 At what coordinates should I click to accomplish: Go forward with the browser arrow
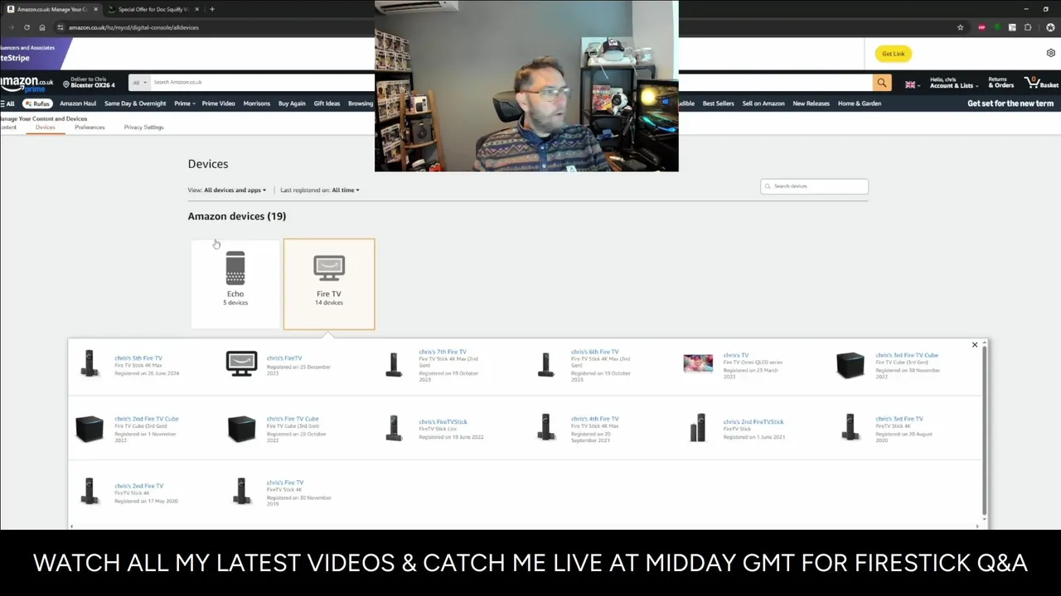[x=11, y=27]
